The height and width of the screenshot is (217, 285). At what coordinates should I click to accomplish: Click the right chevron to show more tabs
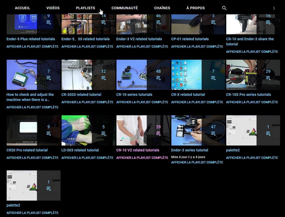pyautogui.click(x=274, y=8)
